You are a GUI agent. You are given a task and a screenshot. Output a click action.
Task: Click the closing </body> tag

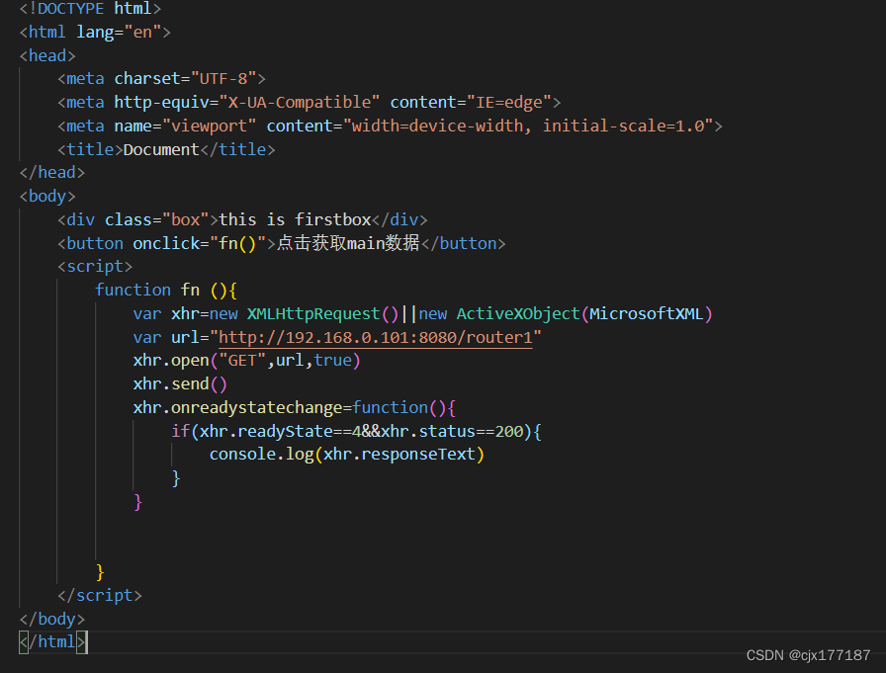[52, 620]
